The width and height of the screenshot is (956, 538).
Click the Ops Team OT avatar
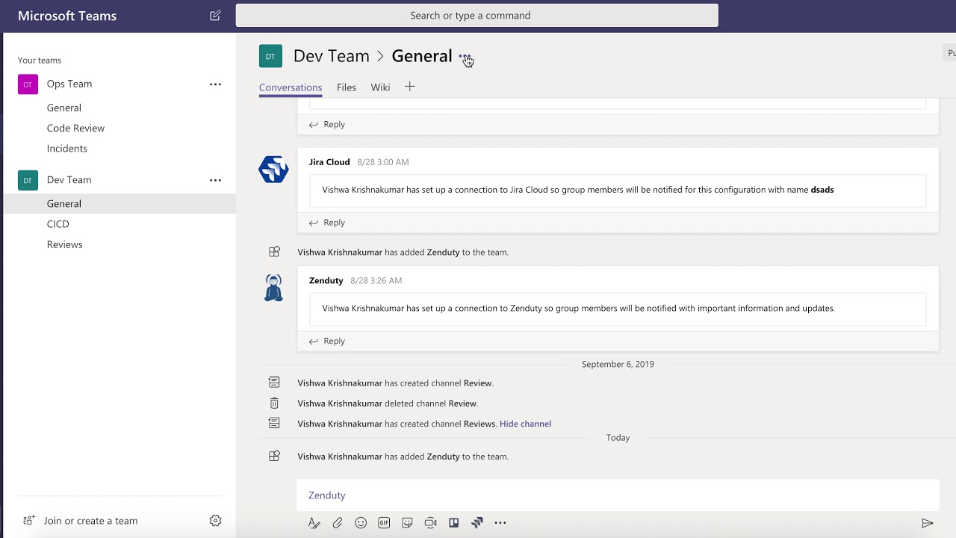click(x=28, y=84)
